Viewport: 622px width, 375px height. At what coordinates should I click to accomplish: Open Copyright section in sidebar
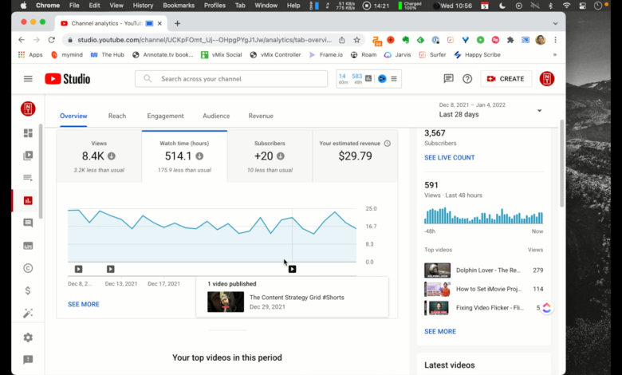pos(28,268)
